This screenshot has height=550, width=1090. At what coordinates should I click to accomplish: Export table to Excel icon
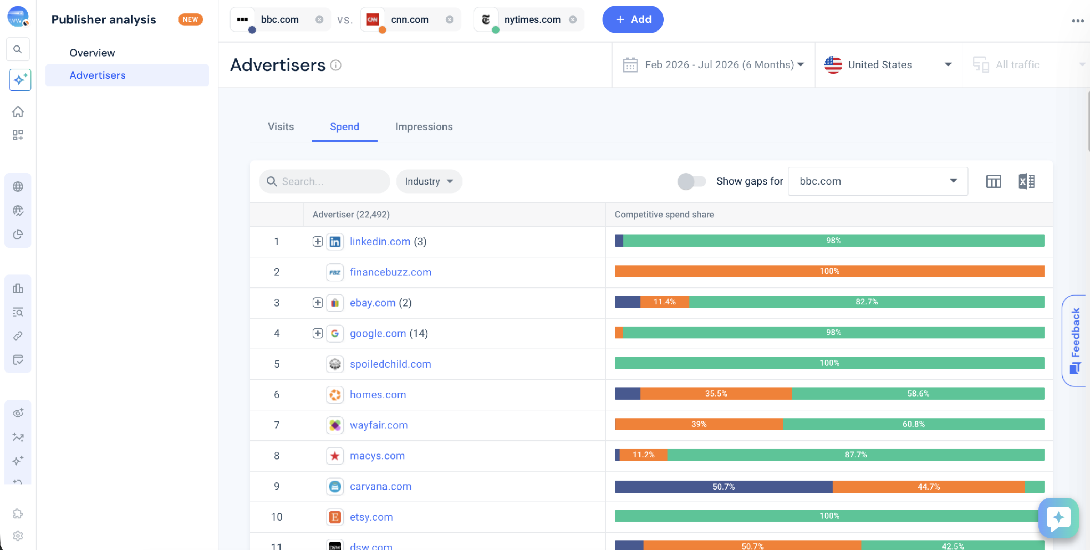coord(1027,182)
